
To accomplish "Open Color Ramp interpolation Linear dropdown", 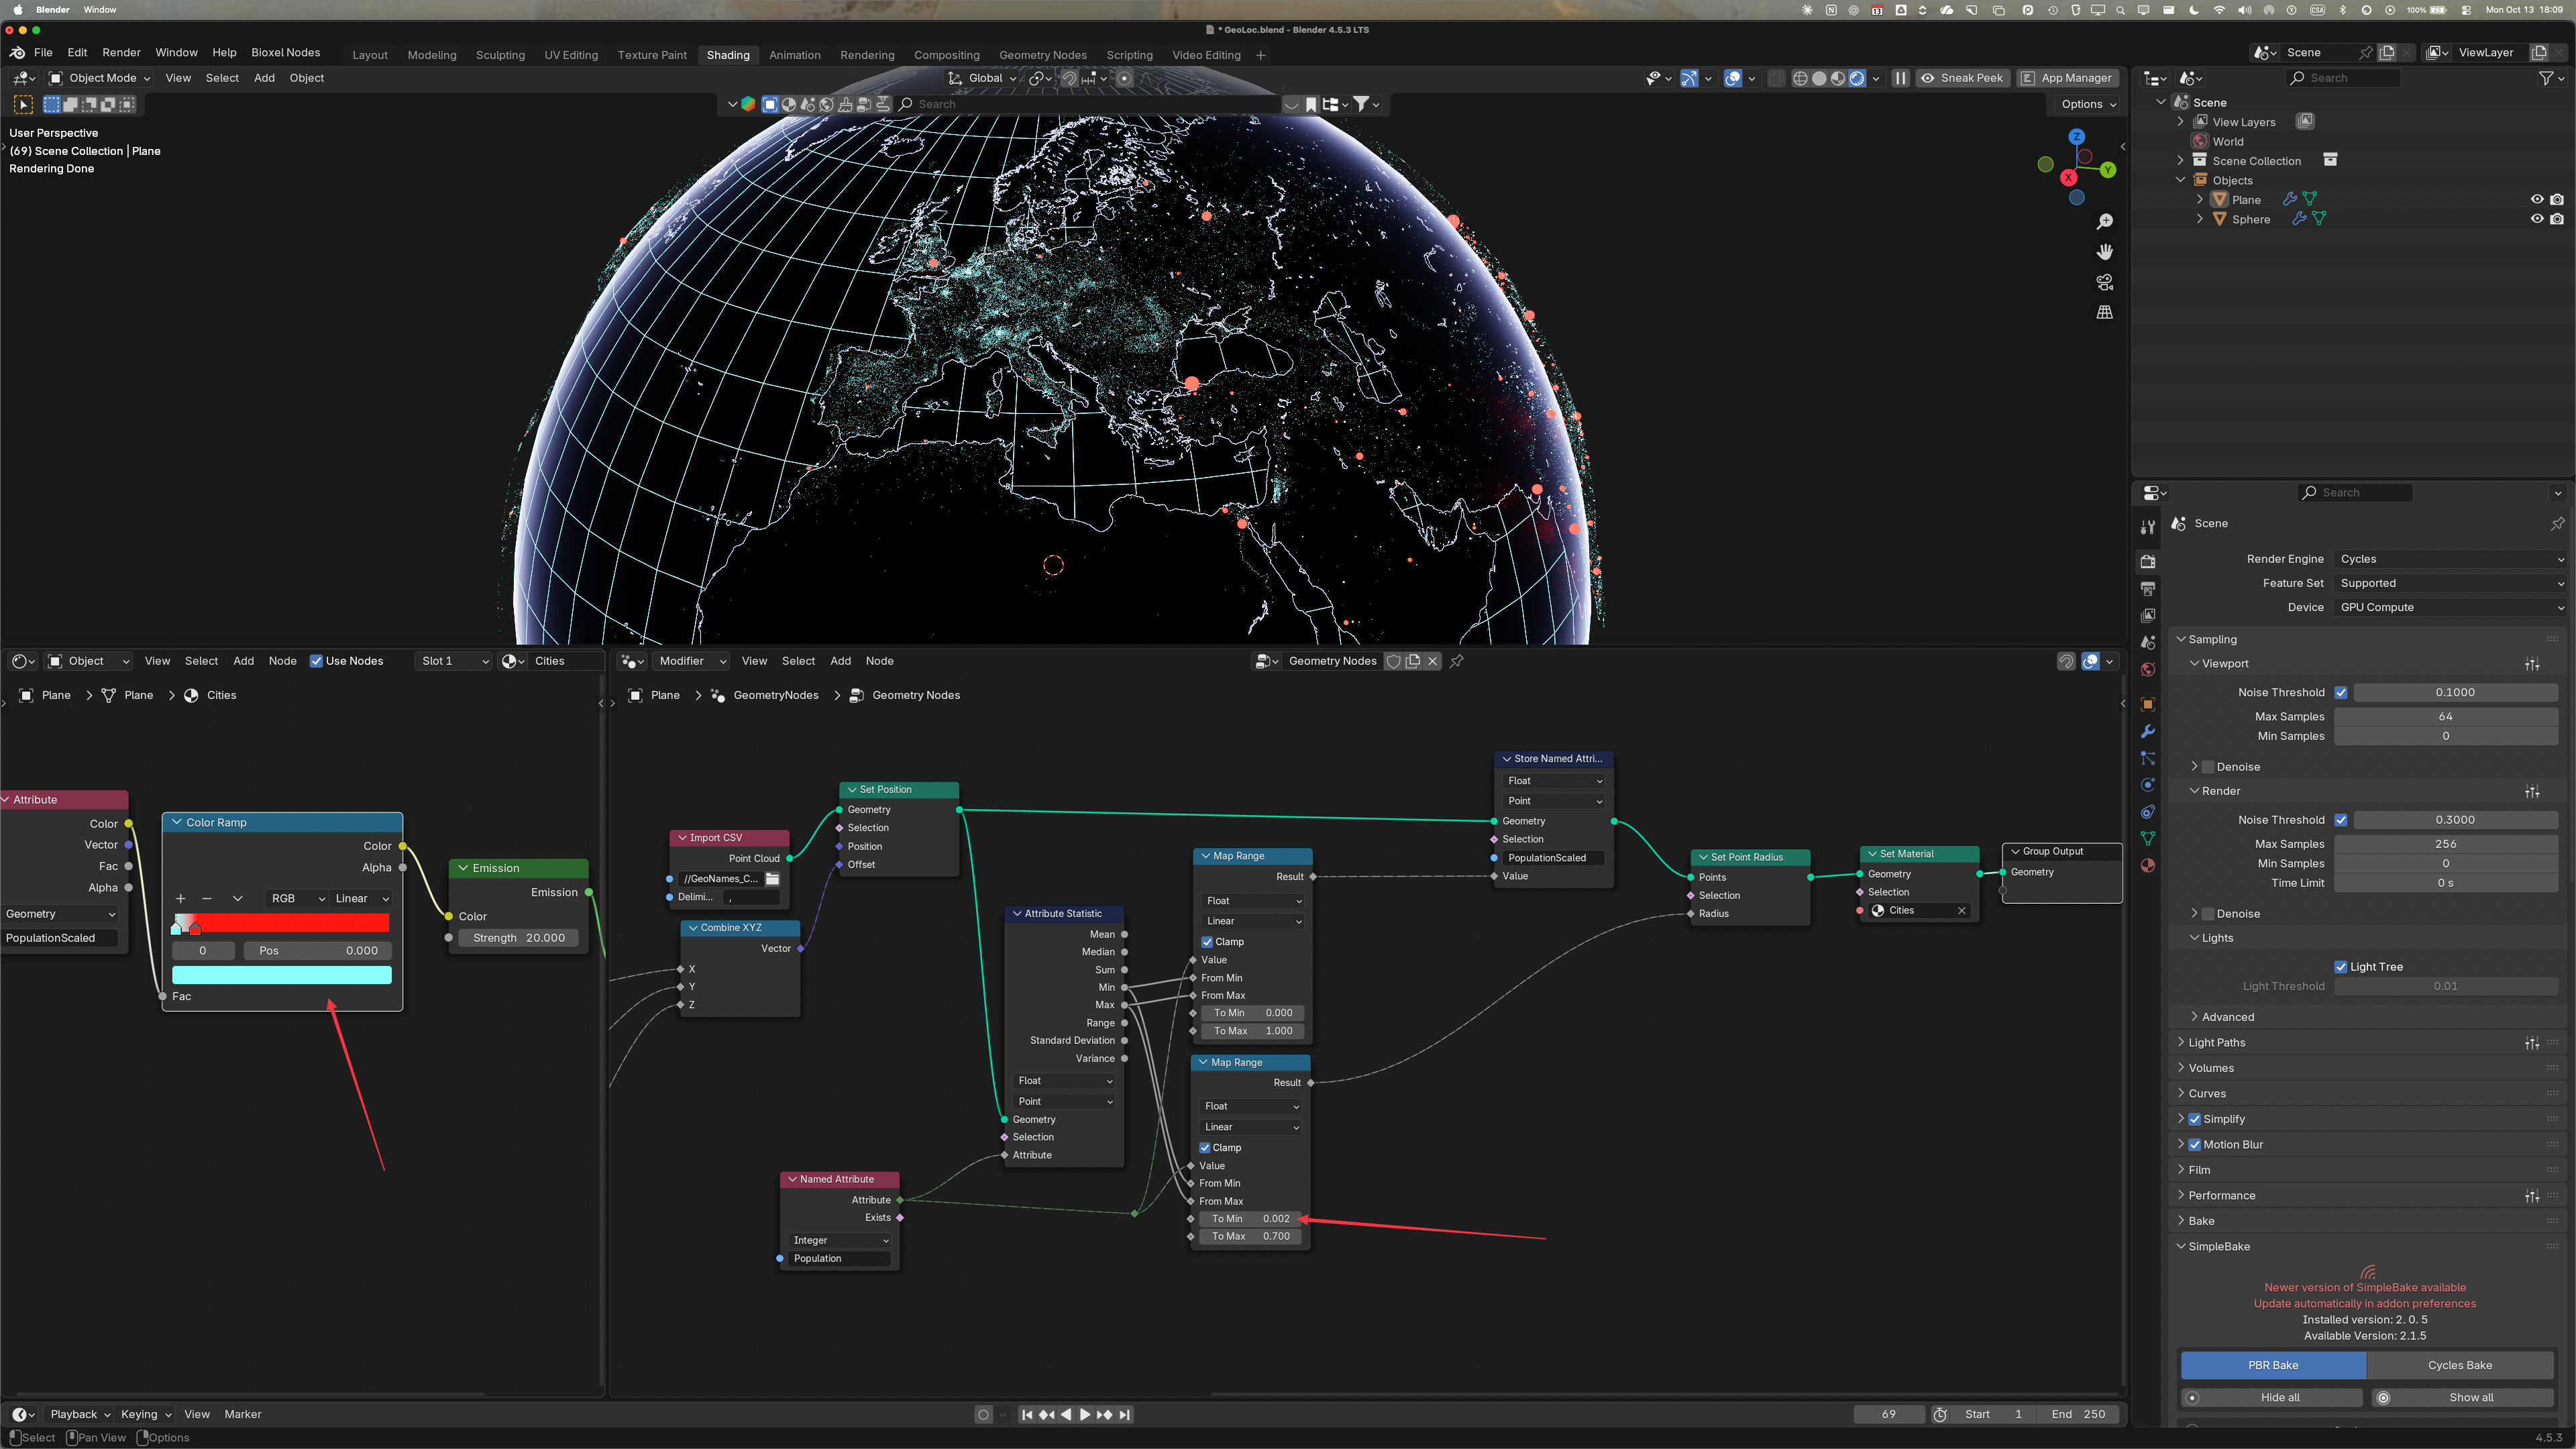I will point(361,898).
